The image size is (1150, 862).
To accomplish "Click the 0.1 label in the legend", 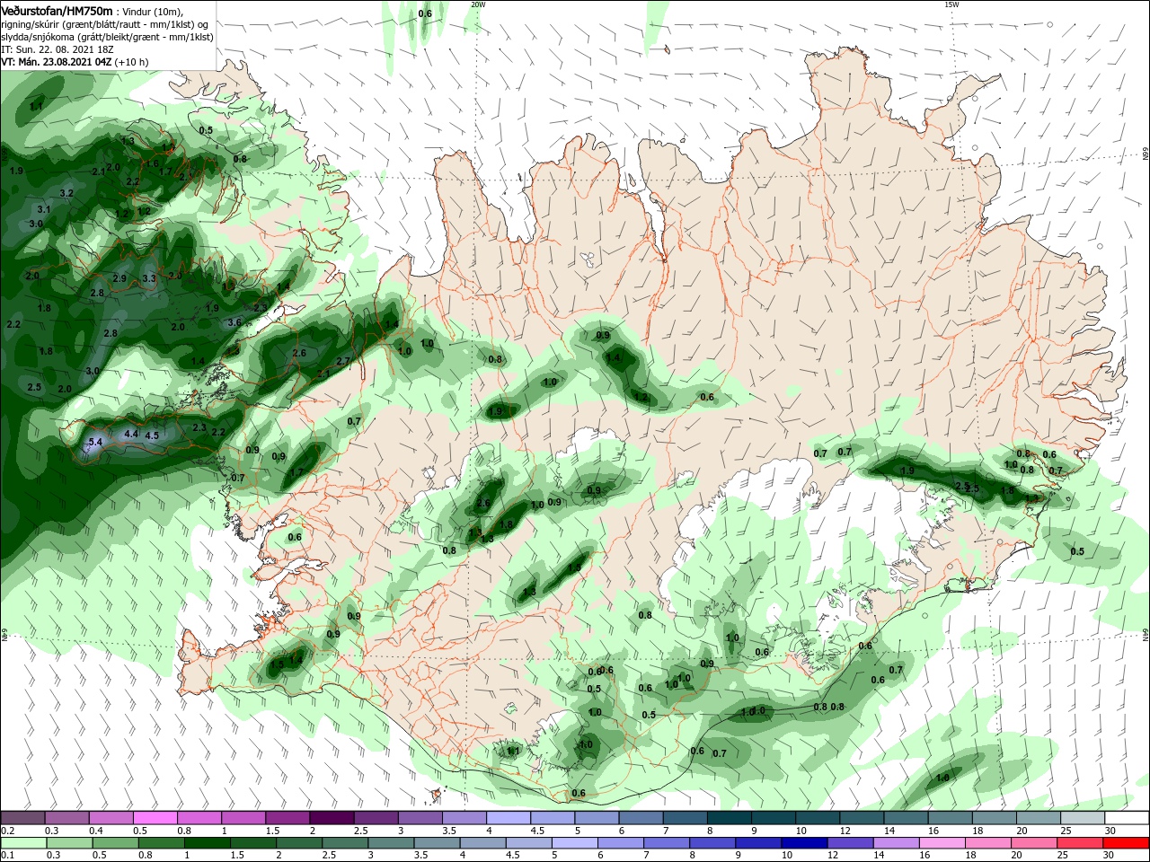I will tap(7, 856).
